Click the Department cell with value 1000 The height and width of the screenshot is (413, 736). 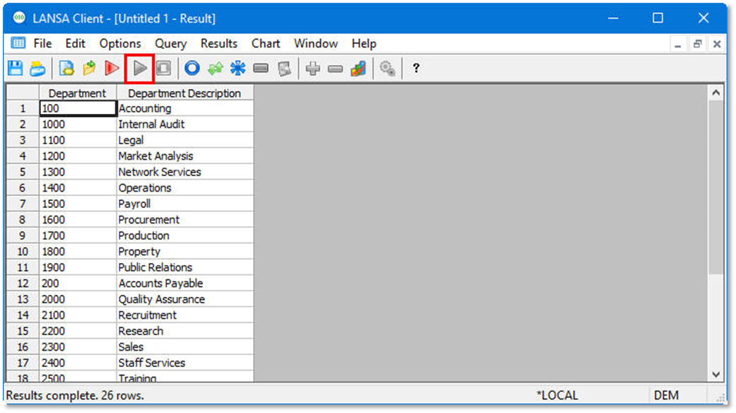coord(78,124)
